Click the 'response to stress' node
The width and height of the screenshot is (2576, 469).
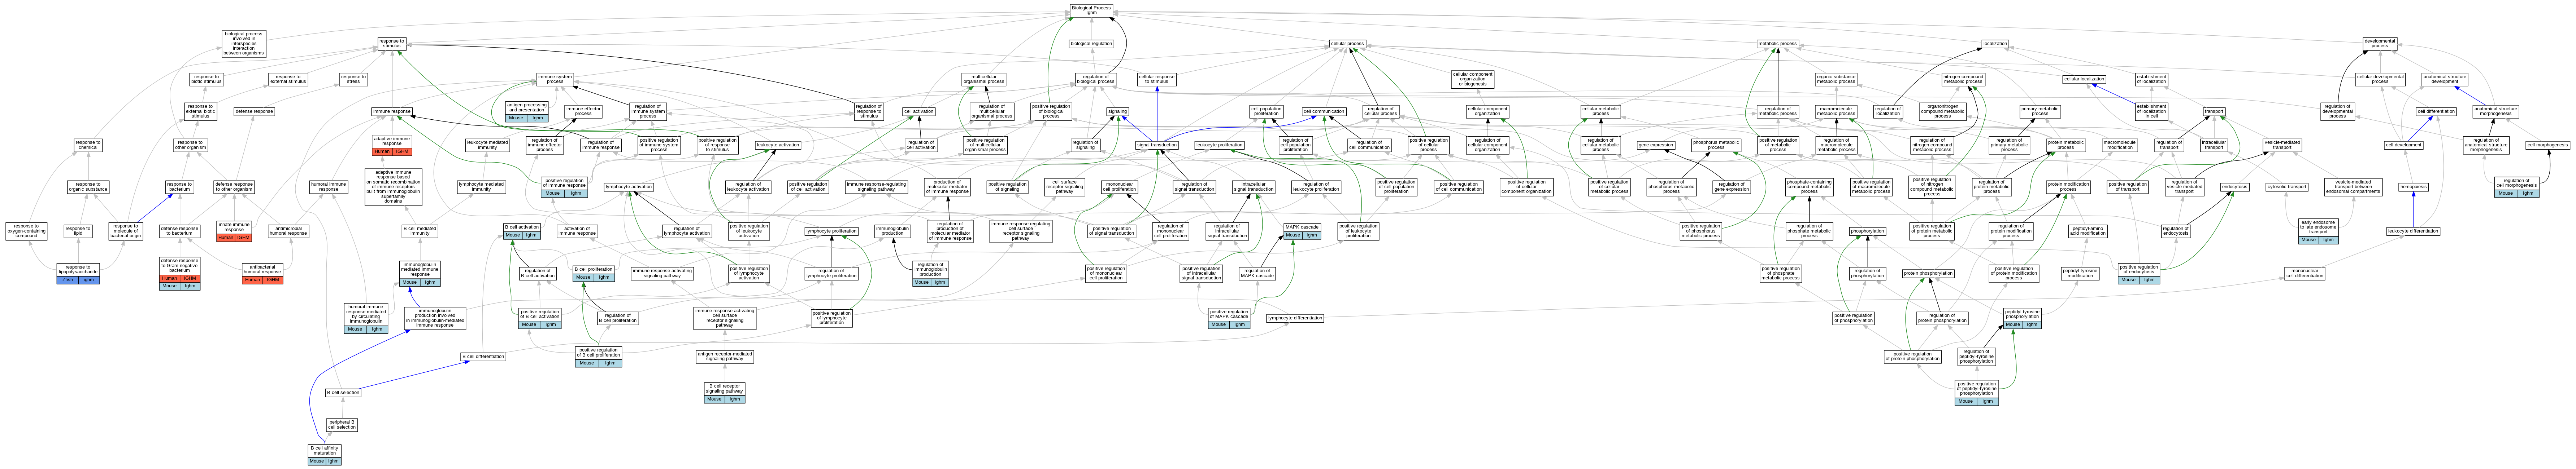coord(353,79)
